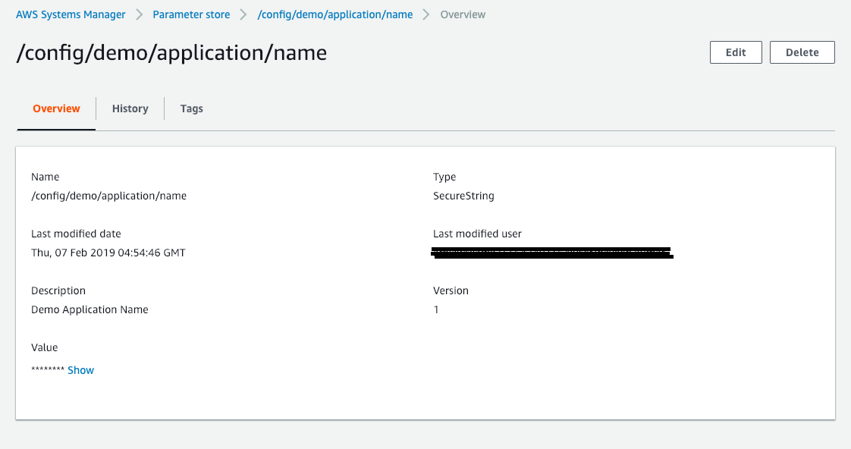Show the hidden SecureString value

80,369
